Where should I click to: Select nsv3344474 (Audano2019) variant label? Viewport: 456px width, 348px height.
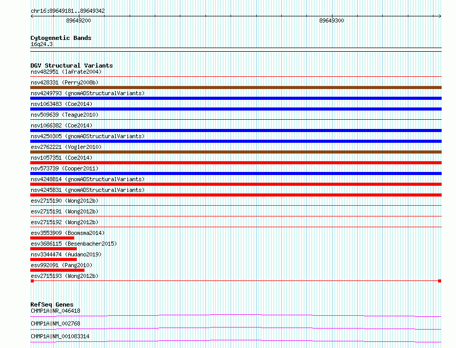click(x=66, y=254)
